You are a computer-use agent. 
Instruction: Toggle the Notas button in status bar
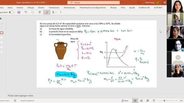coord(125,100)
